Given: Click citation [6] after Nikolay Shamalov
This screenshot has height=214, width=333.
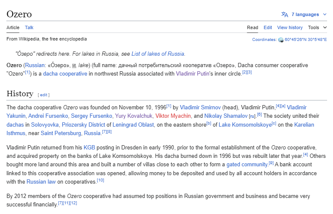Looking at the screenshot, I should 259,114.
